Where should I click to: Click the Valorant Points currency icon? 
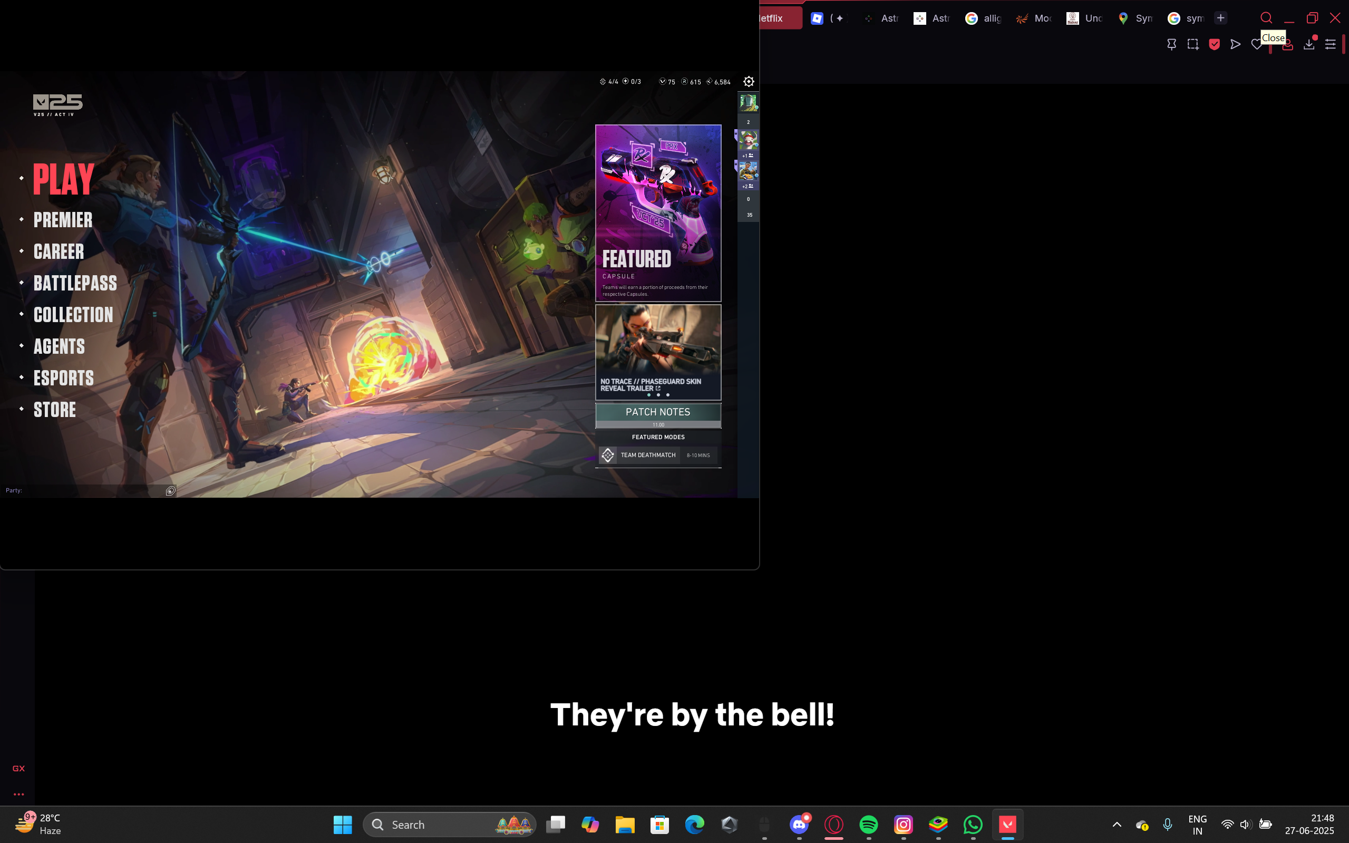click(662, 81)
